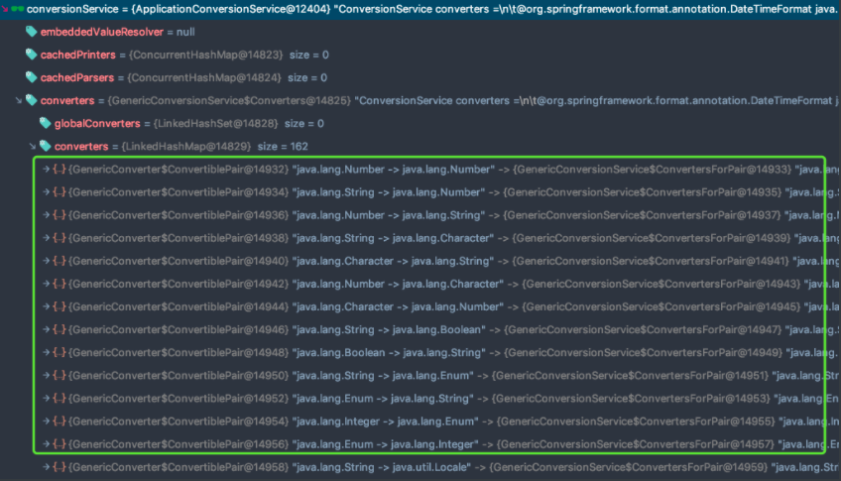Expand the ConvertiblePair@14932 entry
Screen dimensions: 841x481
[47, 169]
